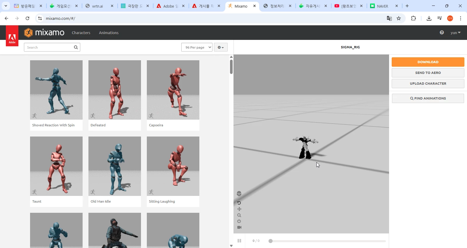
Task: Open the help question mark icon
Action: click(x=442, y=33)
